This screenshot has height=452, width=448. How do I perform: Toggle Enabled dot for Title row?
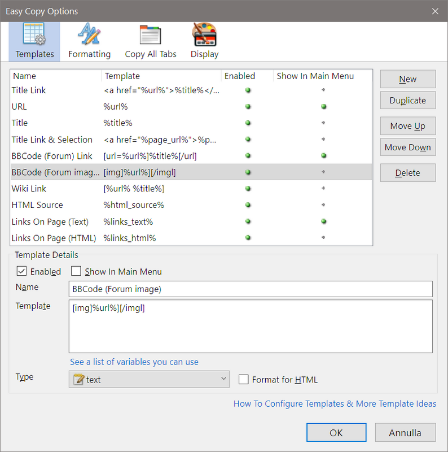coord(248,123)
